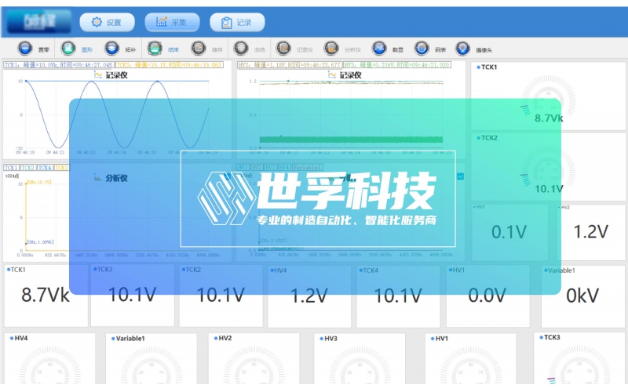Click the 0kV Variable1 digital readout tile

coord(582,296)
